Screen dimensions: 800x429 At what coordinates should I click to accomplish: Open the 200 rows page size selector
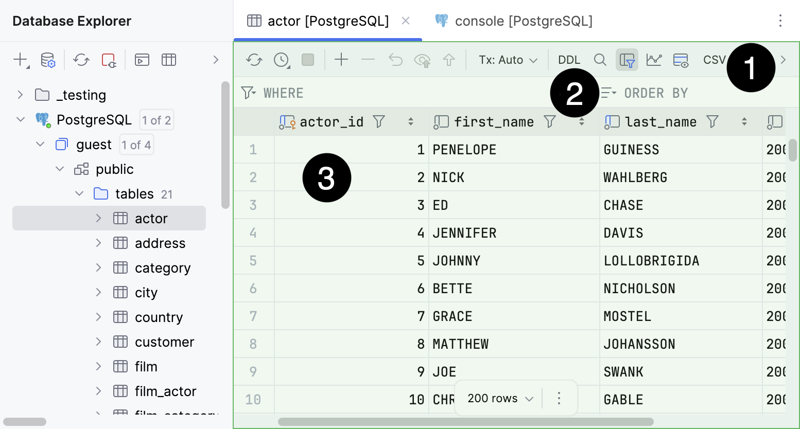pos(496,398)
